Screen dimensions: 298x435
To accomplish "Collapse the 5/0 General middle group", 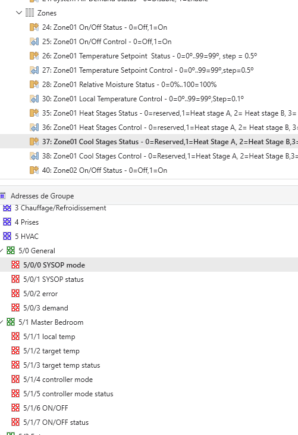I will (1, 251).
